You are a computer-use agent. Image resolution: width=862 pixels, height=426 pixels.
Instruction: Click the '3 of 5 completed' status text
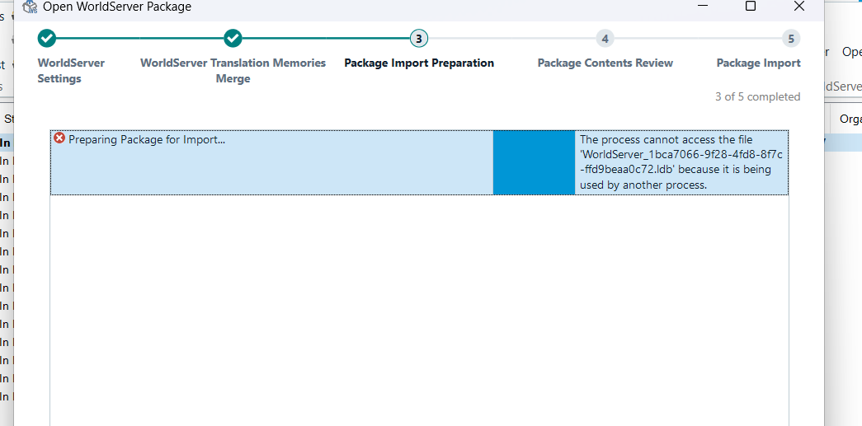[x=757, y=96]
